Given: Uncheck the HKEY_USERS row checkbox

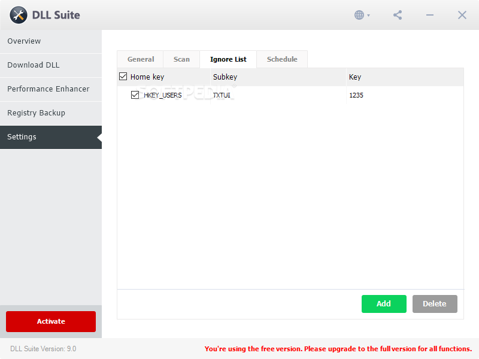Looking at the screenshot, I should [135, 95].
